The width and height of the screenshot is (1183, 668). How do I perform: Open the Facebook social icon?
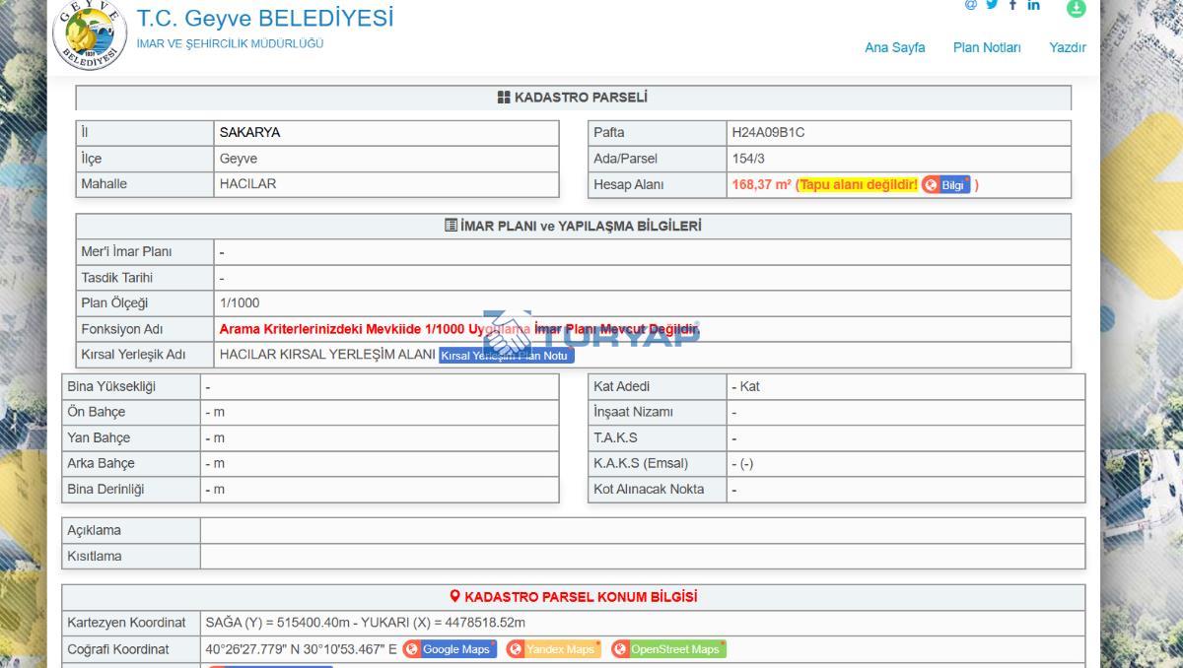(1012, 5)
